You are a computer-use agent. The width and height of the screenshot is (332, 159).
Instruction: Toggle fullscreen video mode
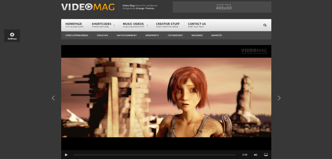coord(266,155)
